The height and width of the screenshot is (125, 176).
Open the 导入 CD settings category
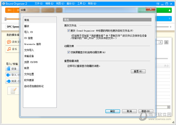click(x=39, y=32)
